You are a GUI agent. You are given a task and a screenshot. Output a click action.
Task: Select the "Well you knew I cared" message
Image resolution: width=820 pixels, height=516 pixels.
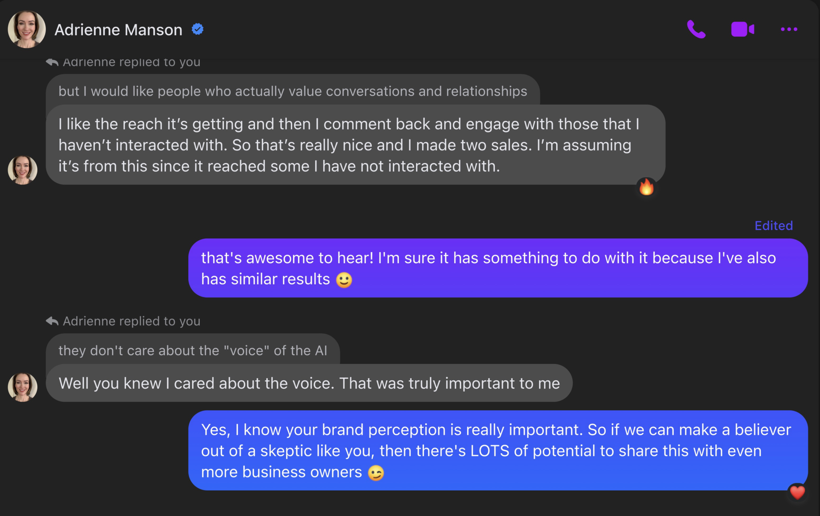[309, 383]
